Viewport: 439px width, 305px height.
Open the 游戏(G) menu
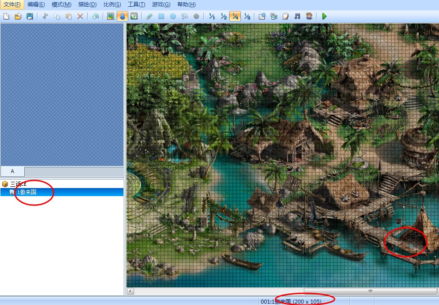(x=161, y=4)
